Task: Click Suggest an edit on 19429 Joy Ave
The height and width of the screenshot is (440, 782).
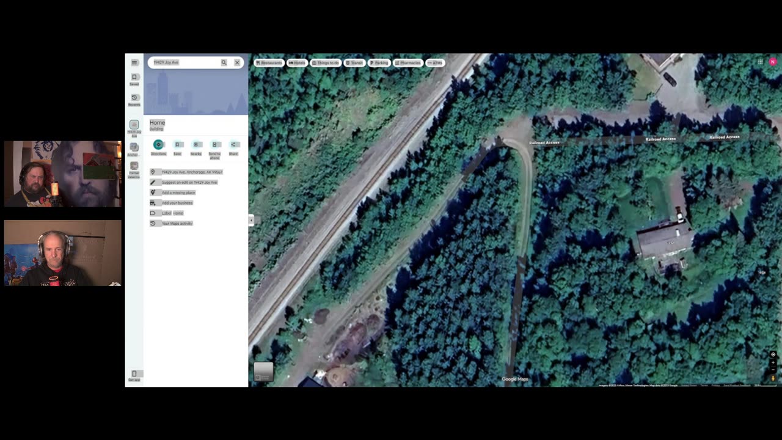Action: tap(195, 182)
